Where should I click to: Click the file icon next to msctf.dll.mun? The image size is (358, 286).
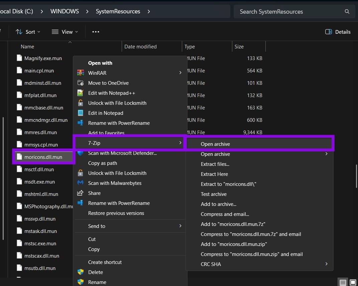(19, 169)
